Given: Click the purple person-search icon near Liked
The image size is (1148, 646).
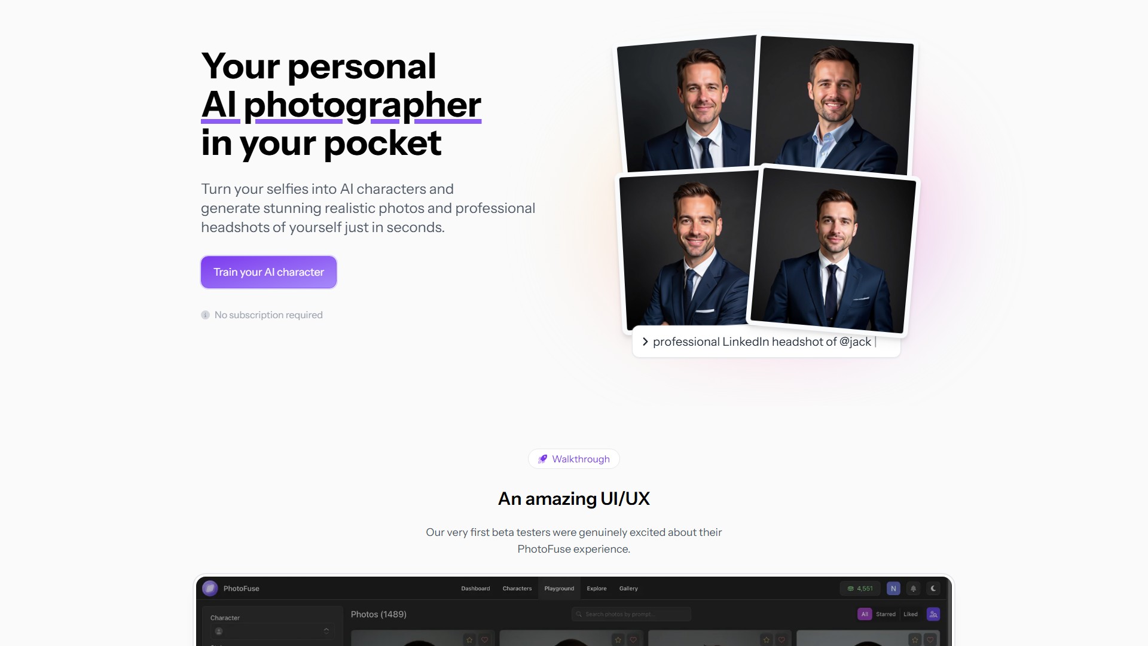Looking at the screenshot, I should tap(933, 614).
